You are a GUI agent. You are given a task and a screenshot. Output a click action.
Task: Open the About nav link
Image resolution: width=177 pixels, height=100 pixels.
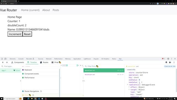click(46, 10)
